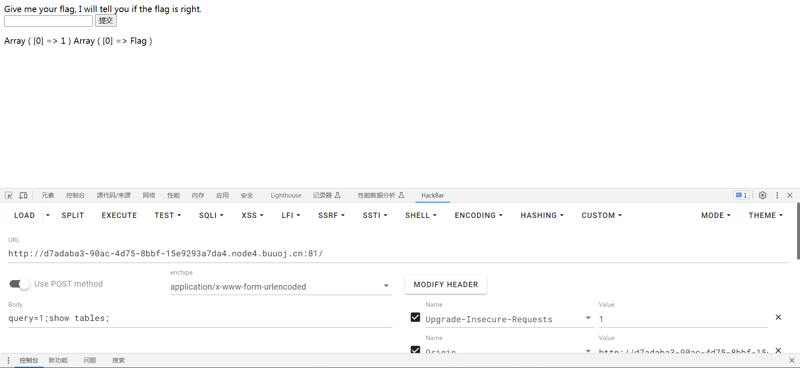Switch to the HackBar tab

(432, 195)
